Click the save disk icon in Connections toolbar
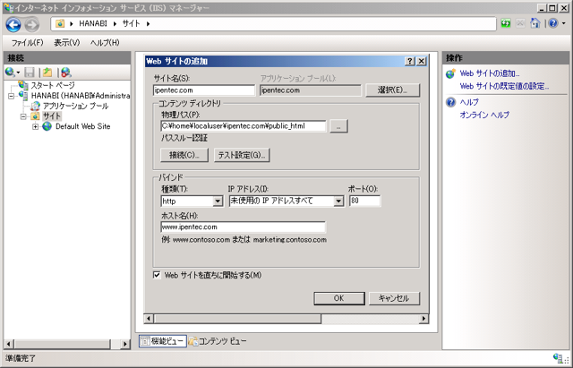This screenshot has height=368, width=573. coord(30,72)
